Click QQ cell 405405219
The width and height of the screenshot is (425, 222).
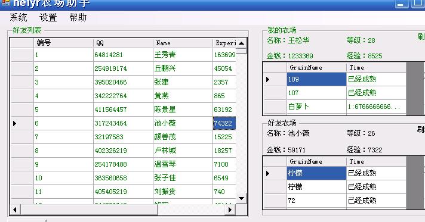123,192
